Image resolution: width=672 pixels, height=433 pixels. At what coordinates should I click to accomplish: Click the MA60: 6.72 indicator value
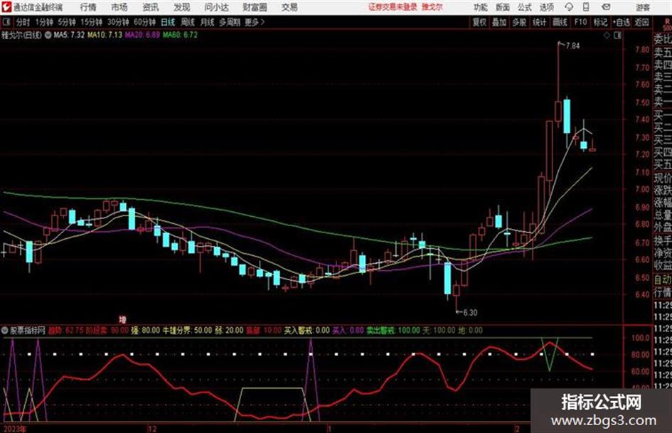pos(180,35)
